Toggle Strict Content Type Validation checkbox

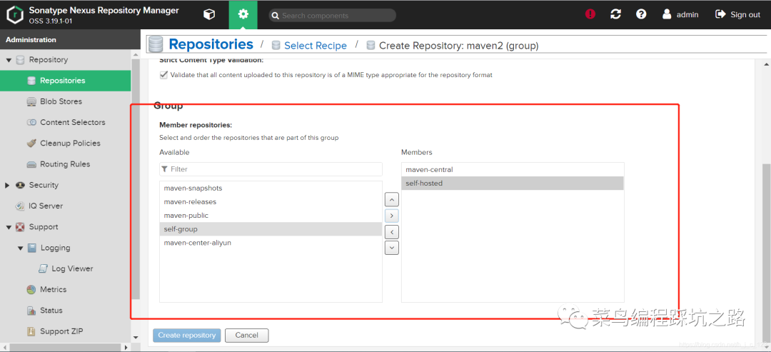click(x=163, y=75)
